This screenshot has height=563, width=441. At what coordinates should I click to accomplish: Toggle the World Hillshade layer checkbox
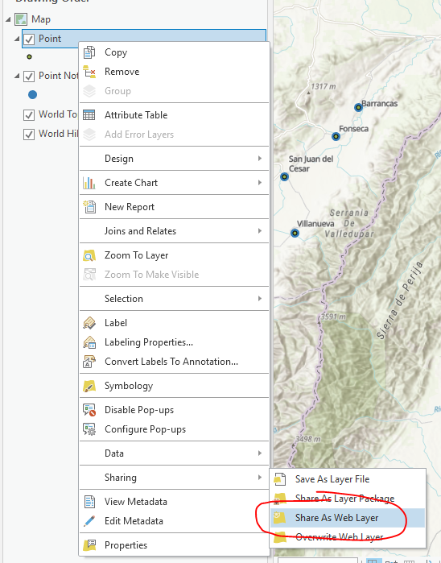(29, 134)
